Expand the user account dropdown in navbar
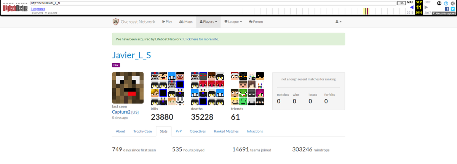Screen dimensions: 457x164 pos(339,22)
